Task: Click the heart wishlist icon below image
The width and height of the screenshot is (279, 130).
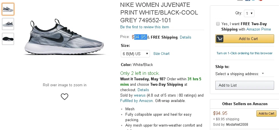Action: pos(65,97)
